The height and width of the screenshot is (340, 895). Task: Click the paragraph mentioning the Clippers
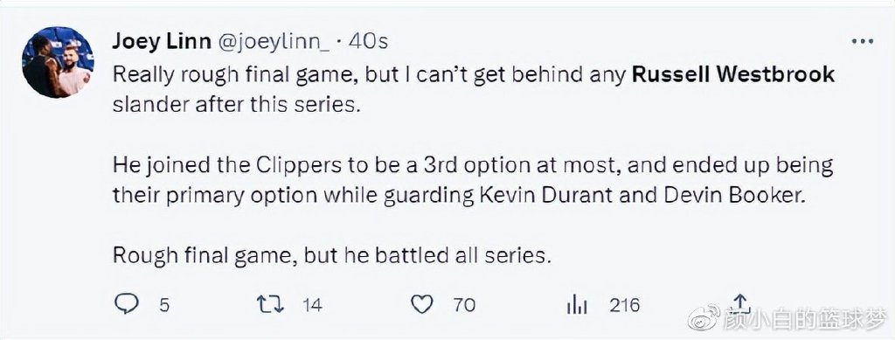473,180
